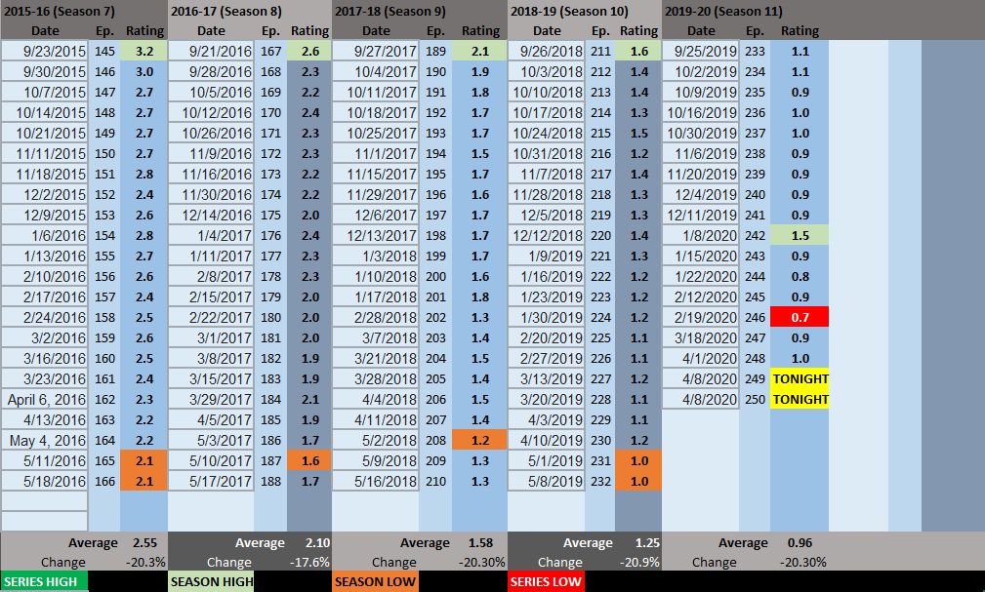The image size is (985, 592).
Task: Click the orange 2.1 rating for episode 165
Action: click(144, 460)
